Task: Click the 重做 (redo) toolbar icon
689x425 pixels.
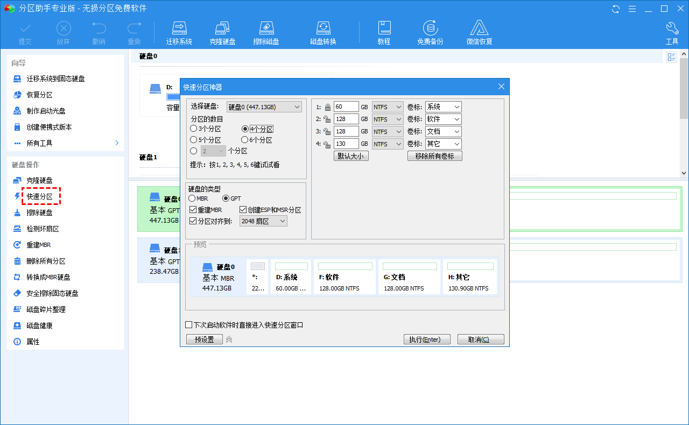Action: [135, 33]
